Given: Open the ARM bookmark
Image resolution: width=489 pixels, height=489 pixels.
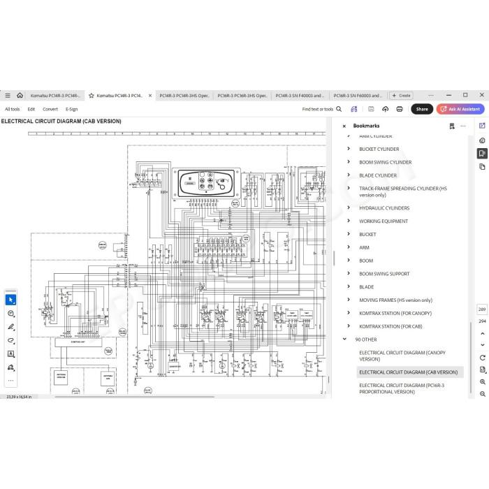Looking at the screenshot, I should tap(364, 247).
